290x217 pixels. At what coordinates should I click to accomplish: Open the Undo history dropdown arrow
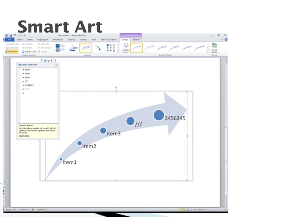[x=17, y=35]
